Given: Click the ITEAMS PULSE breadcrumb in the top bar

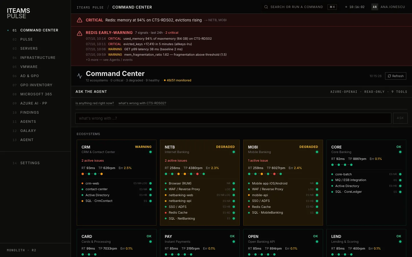Looking at the screenshot, I should pos(90,7).
